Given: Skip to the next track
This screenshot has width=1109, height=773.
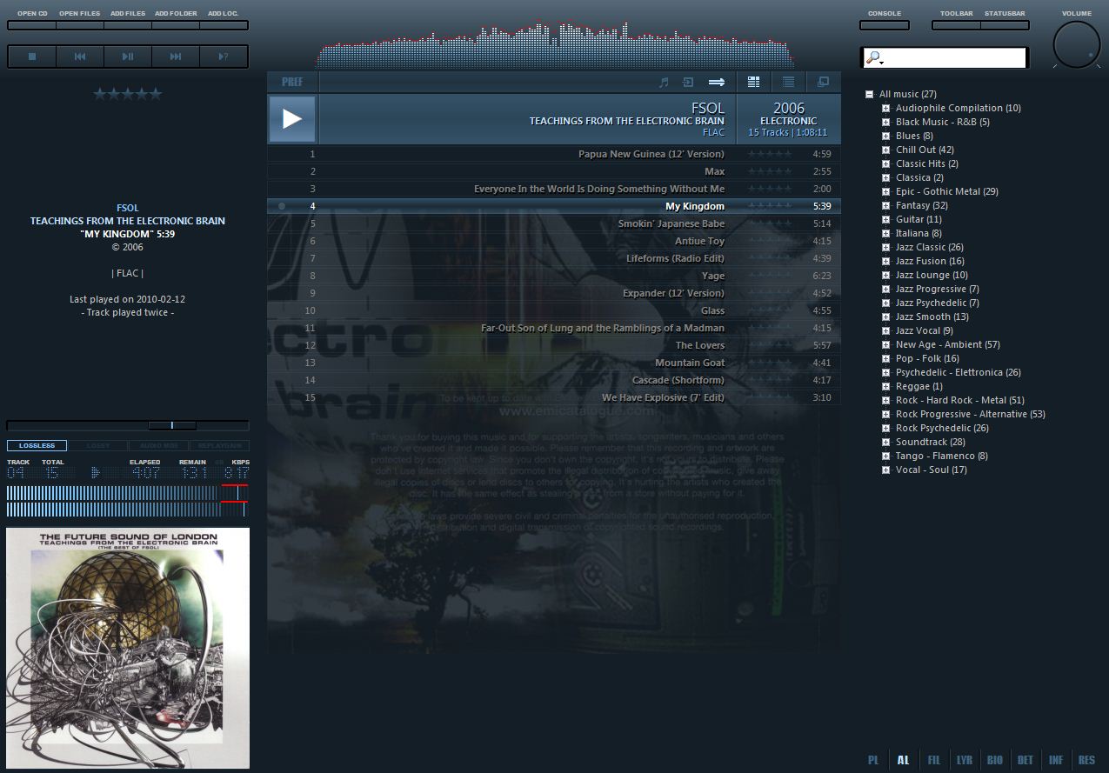Looking at the screenshot, I should tap(176, 57).
